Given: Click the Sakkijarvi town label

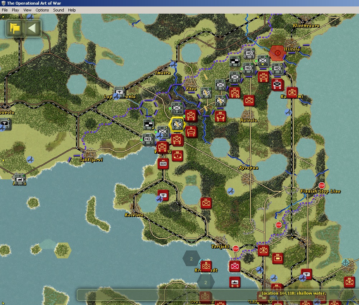Looking at the screenshot, I should 91,160.
